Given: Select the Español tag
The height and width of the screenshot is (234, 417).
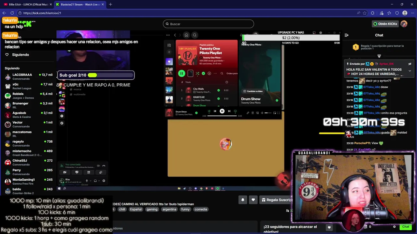Looking at the screenshot, I should pos(136,209).
